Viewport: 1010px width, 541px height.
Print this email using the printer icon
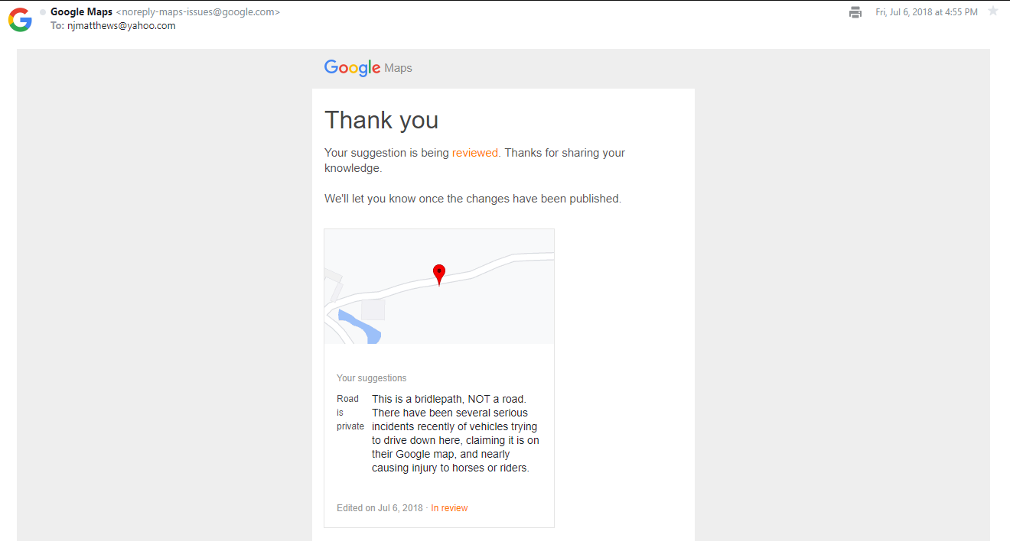point(855,12)
